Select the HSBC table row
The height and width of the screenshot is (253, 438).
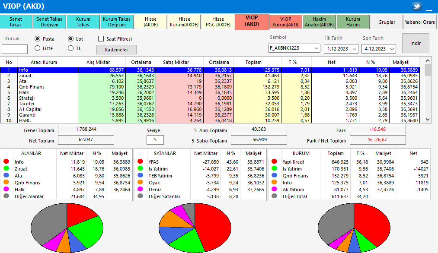tap(210, 120)
